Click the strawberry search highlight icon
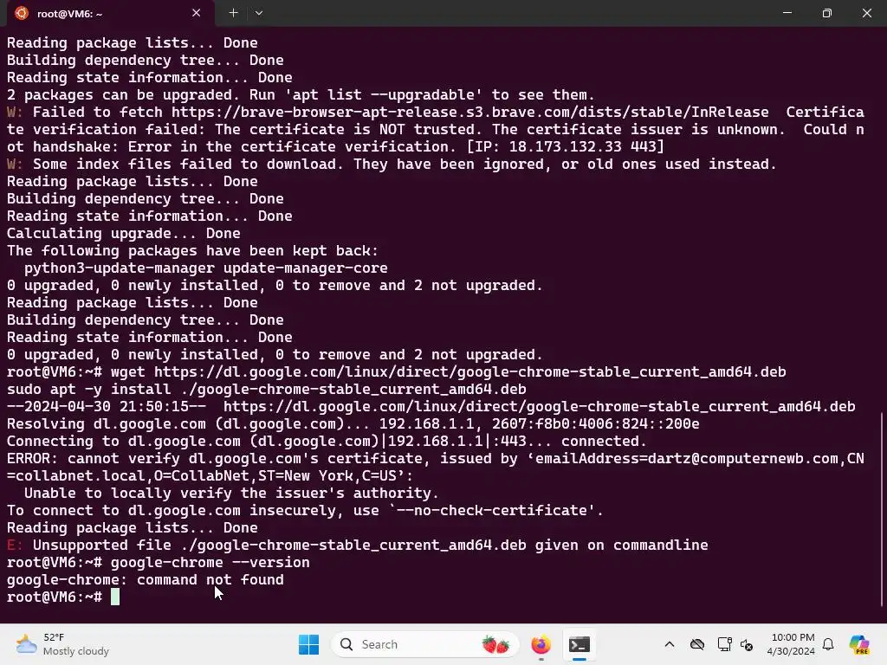 pyautogui.click(x=495, y=644)
